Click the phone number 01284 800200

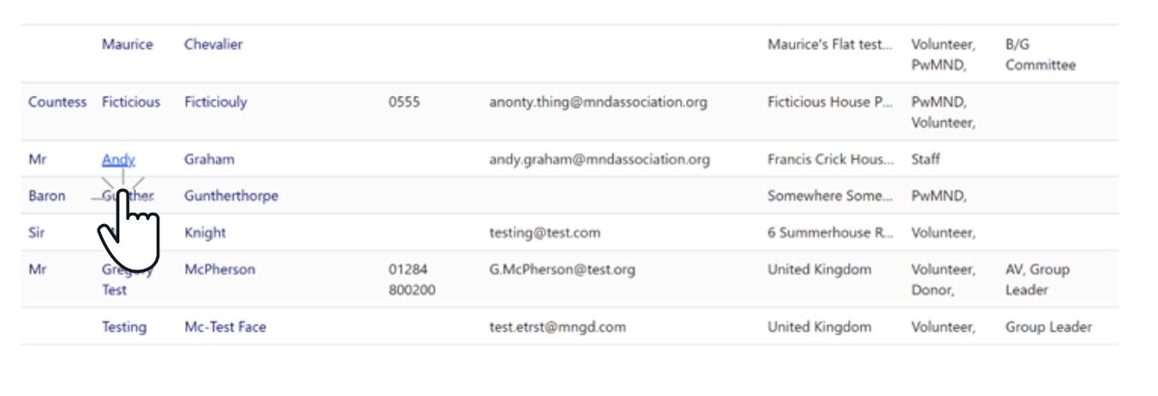click(x=411, y=280)
